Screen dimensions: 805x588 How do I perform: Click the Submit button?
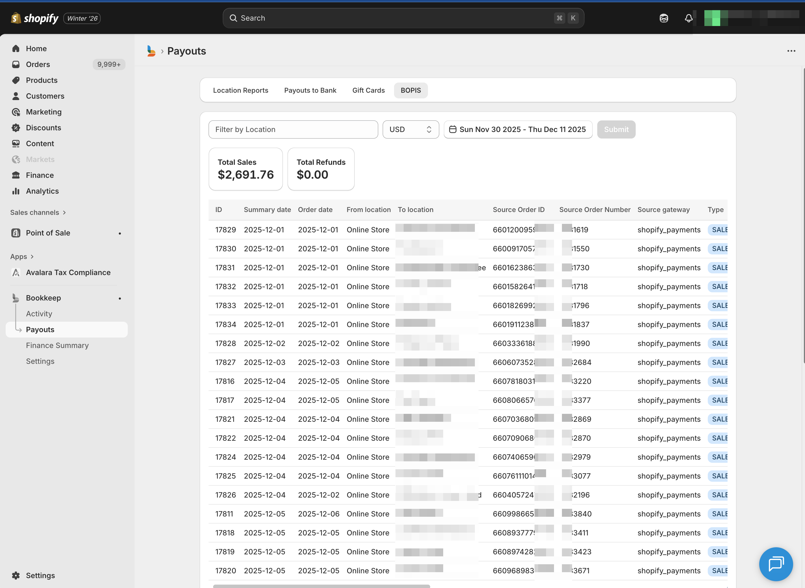pos(616,129)
